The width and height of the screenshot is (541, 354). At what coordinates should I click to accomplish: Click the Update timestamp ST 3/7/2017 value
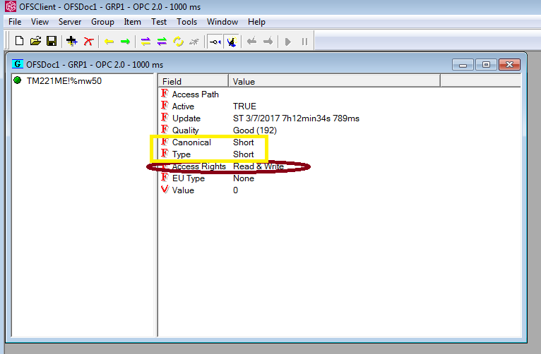coord(296,118)
